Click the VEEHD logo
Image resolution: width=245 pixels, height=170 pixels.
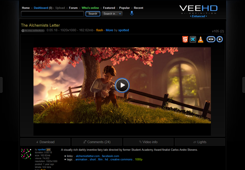pos(198,9)
